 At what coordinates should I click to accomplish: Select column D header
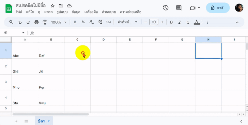click(104, 40)
